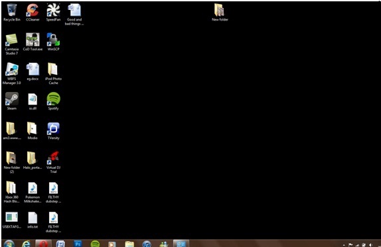This screenshot has height=247, width=381.
Task: Show hidden system tray icons arrow
Action: point(344,245)
